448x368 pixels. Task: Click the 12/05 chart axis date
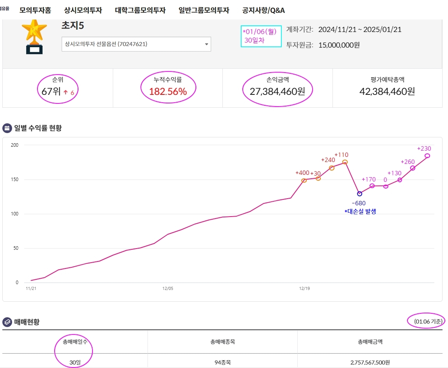pos(168,288)
